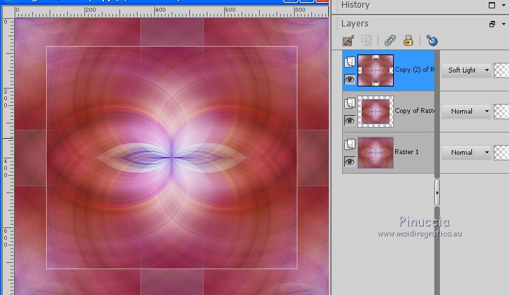Image resolution: width=509 pixels, height=295 pixels.
Task: Hide the Copy of Raster layer
Action: [x=350, y=121]
